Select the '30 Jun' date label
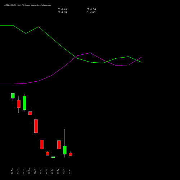The image size is (180, 180). coord(29,171)
